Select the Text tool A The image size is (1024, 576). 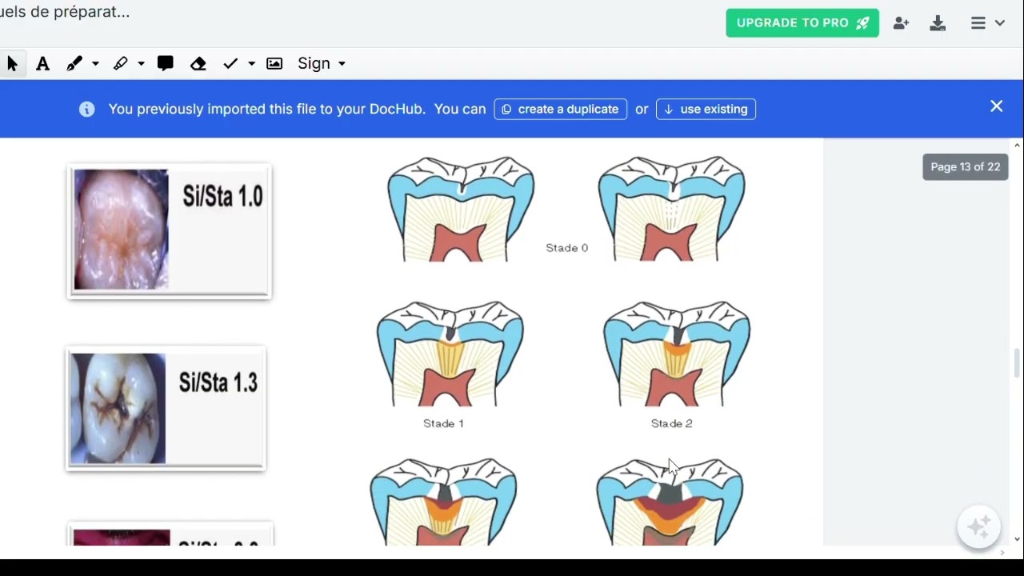tap(43, 64)
